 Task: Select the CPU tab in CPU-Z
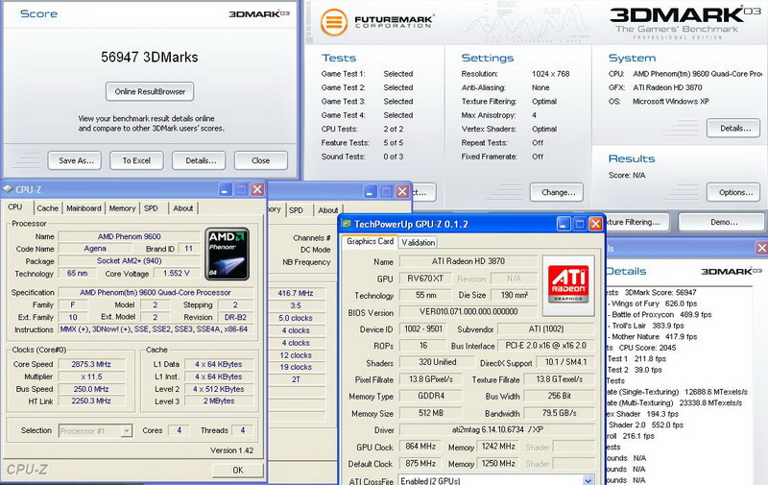(15, 207)
